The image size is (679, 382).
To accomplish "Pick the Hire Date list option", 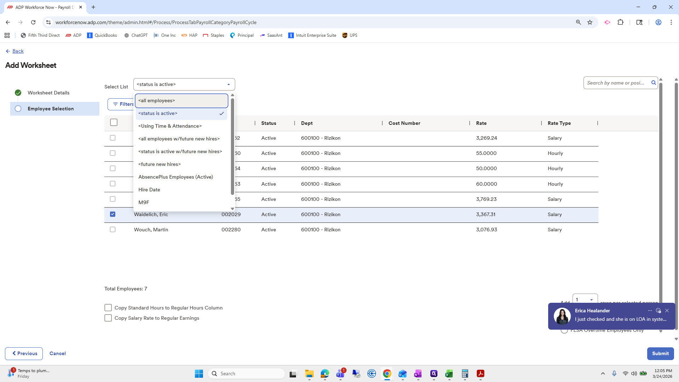I will [149, 190].
